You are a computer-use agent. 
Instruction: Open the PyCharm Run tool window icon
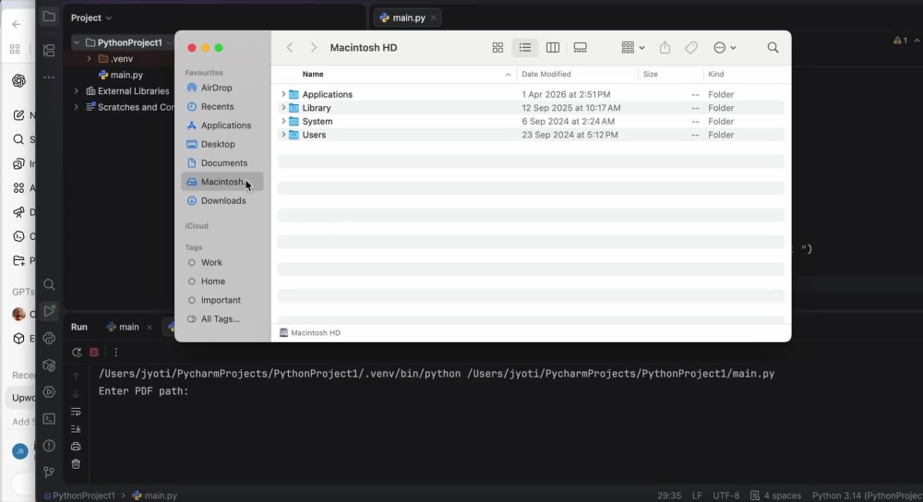point(49,311)
